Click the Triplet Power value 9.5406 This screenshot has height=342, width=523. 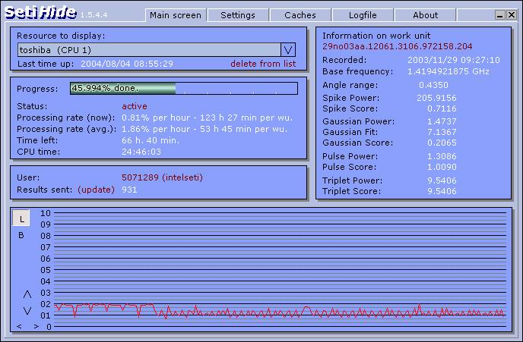442,180
